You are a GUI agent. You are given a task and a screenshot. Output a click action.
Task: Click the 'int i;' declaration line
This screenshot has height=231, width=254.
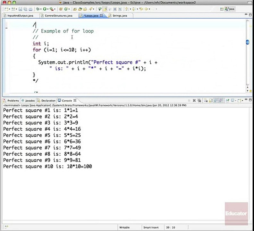tap(41, 44)
